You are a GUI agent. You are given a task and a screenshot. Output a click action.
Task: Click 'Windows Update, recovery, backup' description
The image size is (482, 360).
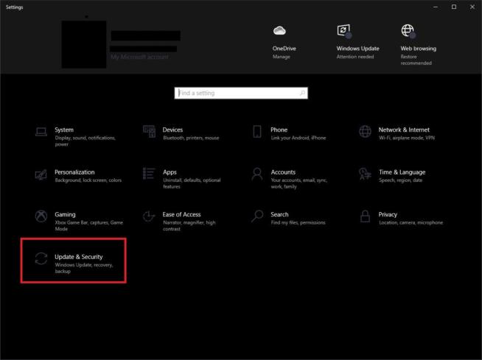(x=84, y=268)
